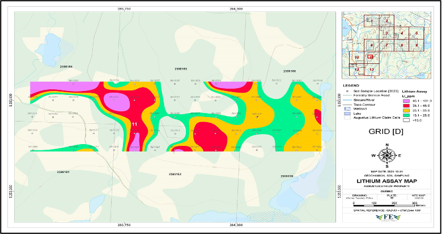
Task: Click the Topo Contour line symbol in legend
Action: click(x=347, y=105)
